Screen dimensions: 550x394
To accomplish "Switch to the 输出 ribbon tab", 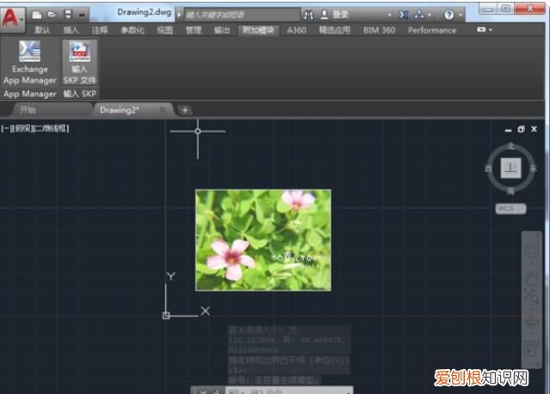I will click(x=222, y=30).
